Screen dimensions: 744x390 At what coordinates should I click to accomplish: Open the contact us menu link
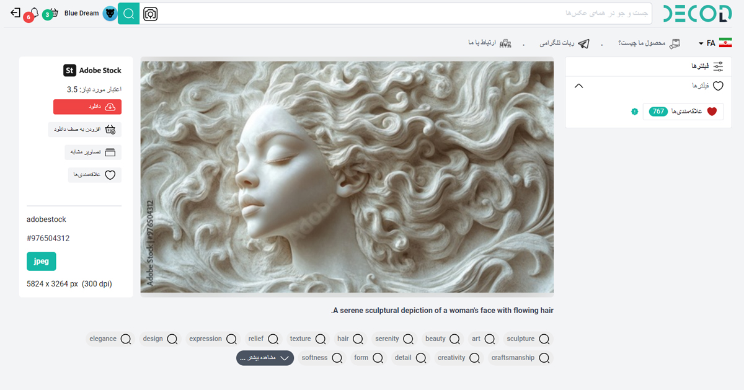tap(489, 43)
